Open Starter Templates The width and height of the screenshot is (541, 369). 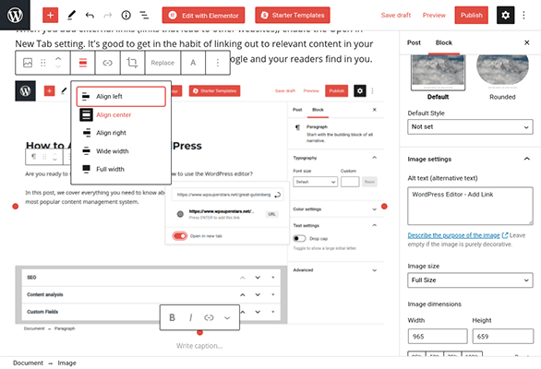[293, 15]
